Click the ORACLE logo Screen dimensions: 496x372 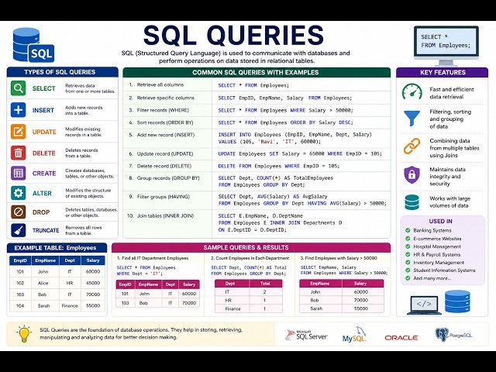point(401,338)
